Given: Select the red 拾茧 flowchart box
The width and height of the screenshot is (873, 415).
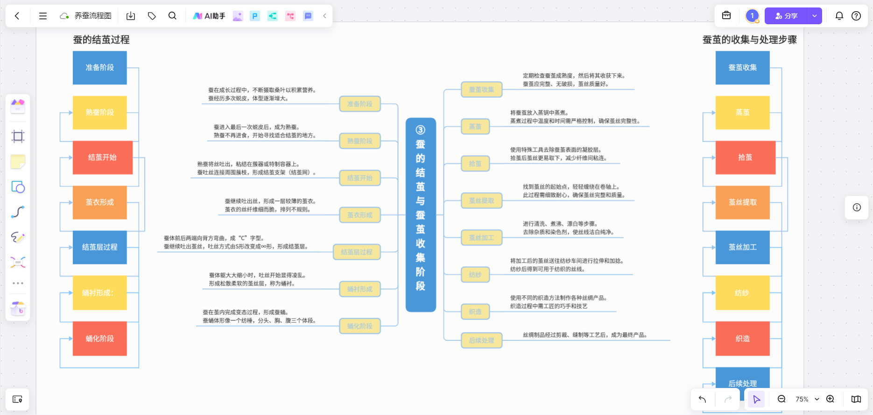Looking at the screenshot, I should coord(746,158).
